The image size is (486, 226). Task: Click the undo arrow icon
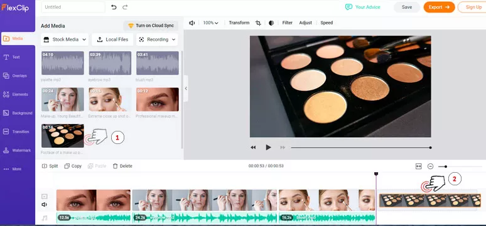click(114, 7)
